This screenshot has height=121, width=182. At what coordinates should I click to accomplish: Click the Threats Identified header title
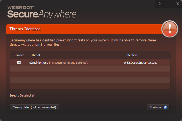[25, 29]
